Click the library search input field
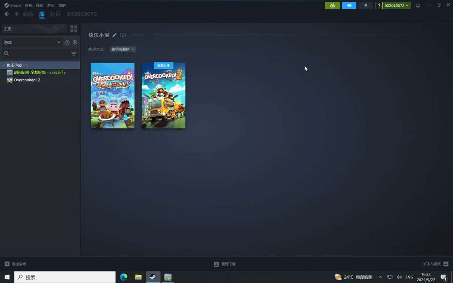This screenshot has height=283, width=453. (39, 54)
